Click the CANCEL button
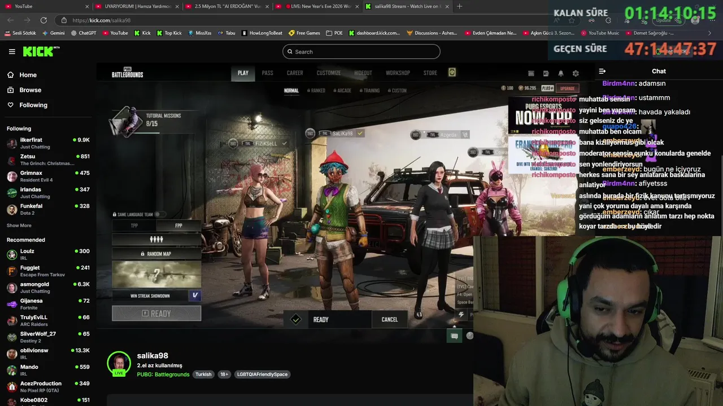 point(390,319)
